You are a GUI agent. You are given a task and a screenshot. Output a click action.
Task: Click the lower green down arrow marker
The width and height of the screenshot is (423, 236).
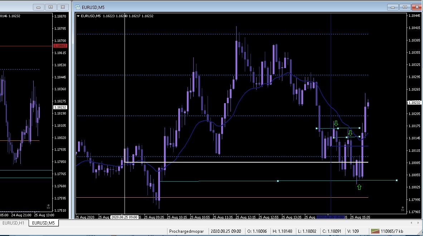350,133
